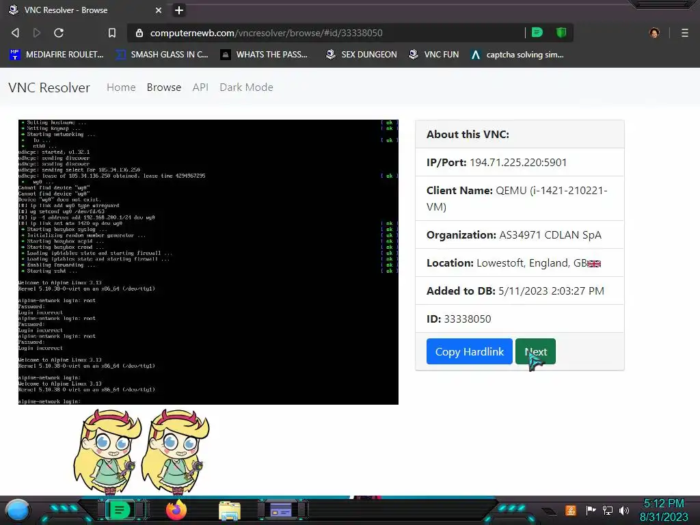This screenshot has height=525, width=700.
Task: Open the WHATS THE PASS... bookmark
Action: [x=265, y=55]
